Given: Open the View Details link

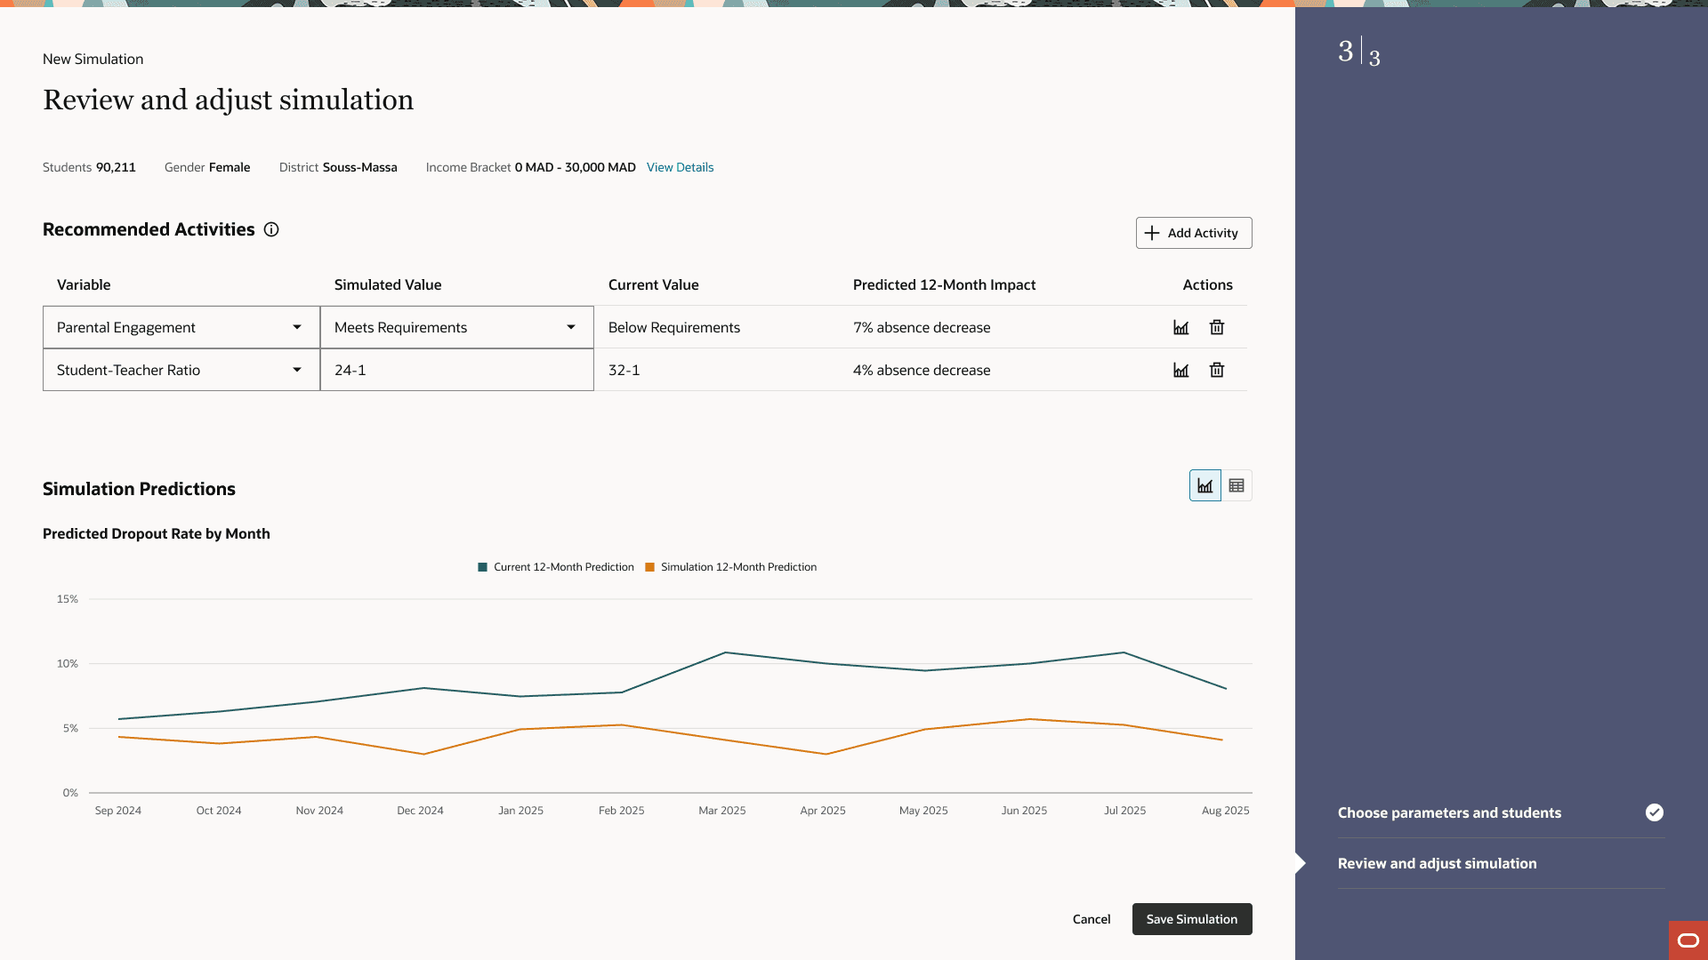Looking at the screenshot, I should [680, 167].
